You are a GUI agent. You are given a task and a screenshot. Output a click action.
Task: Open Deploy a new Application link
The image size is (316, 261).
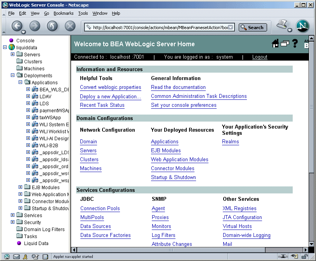click(x=110, y=97)
